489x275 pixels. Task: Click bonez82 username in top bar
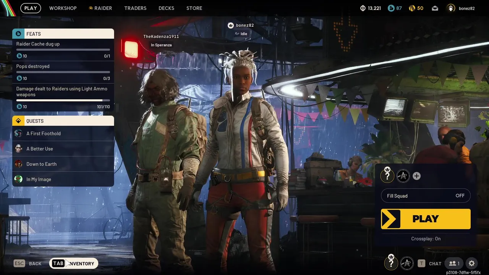(x=466, y=8)
